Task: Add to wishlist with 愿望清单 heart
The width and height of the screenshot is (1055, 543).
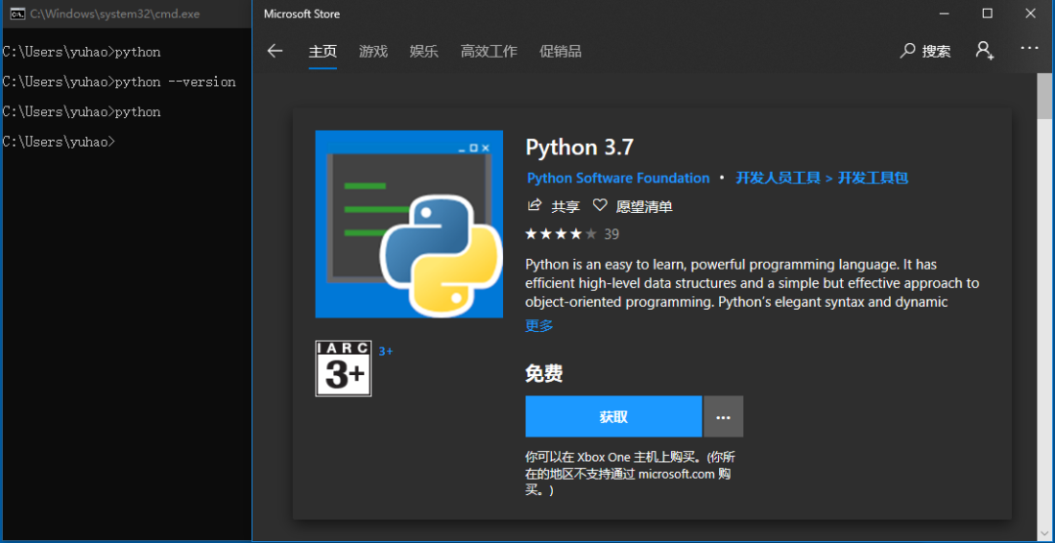Action: 600,206
